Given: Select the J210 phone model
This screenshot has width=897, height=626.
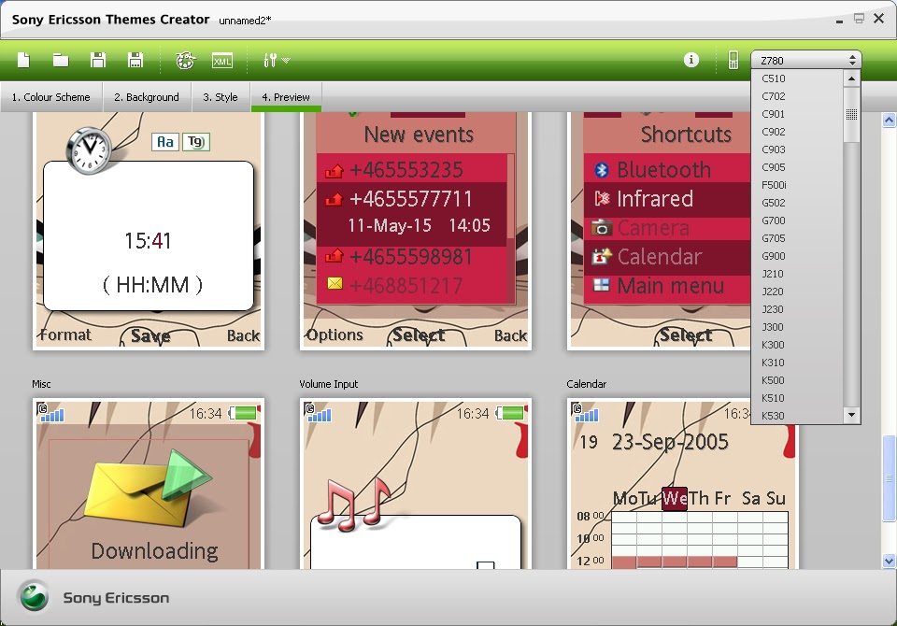Looking at the screenshot, I should pyautogui.click(x=797, y=274).
